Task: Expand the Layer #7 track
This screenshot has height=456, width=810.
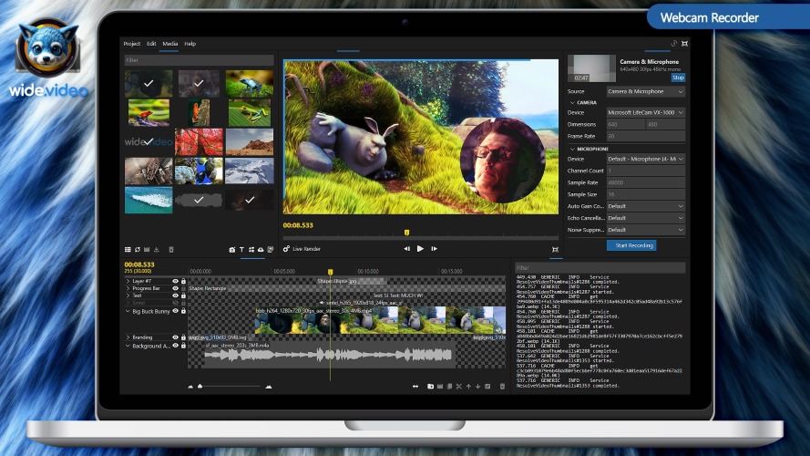Action: coord(128,281)
